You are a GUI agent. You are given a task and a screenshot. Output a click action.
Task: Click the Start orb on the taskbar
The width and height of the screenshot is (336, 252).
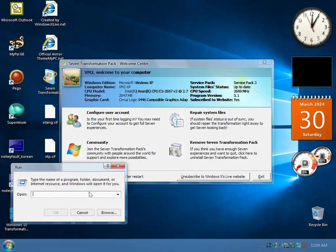tap(9, 245)
